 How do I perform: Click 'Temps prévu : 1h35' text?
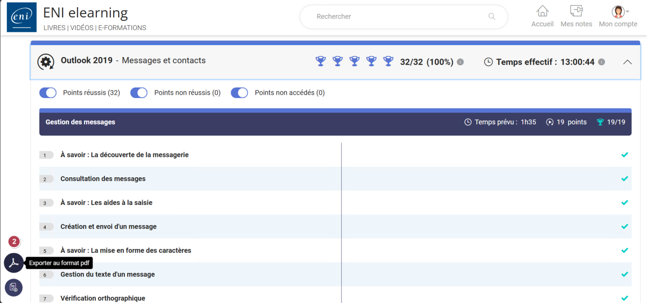click(505, 122)
